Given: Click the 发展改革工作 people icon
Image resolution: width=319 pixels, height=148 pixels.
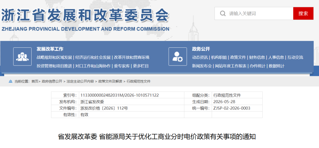Looking at the screenshot, I should 22,56.
